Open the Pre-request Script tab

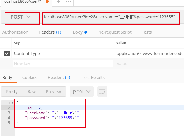(x=114, y=32)
